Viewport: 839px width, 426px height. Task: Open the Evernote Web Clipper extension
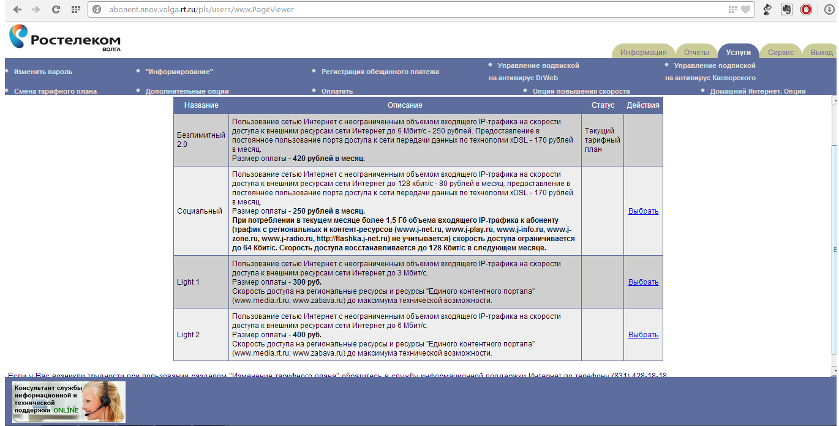tap(786, 10)
